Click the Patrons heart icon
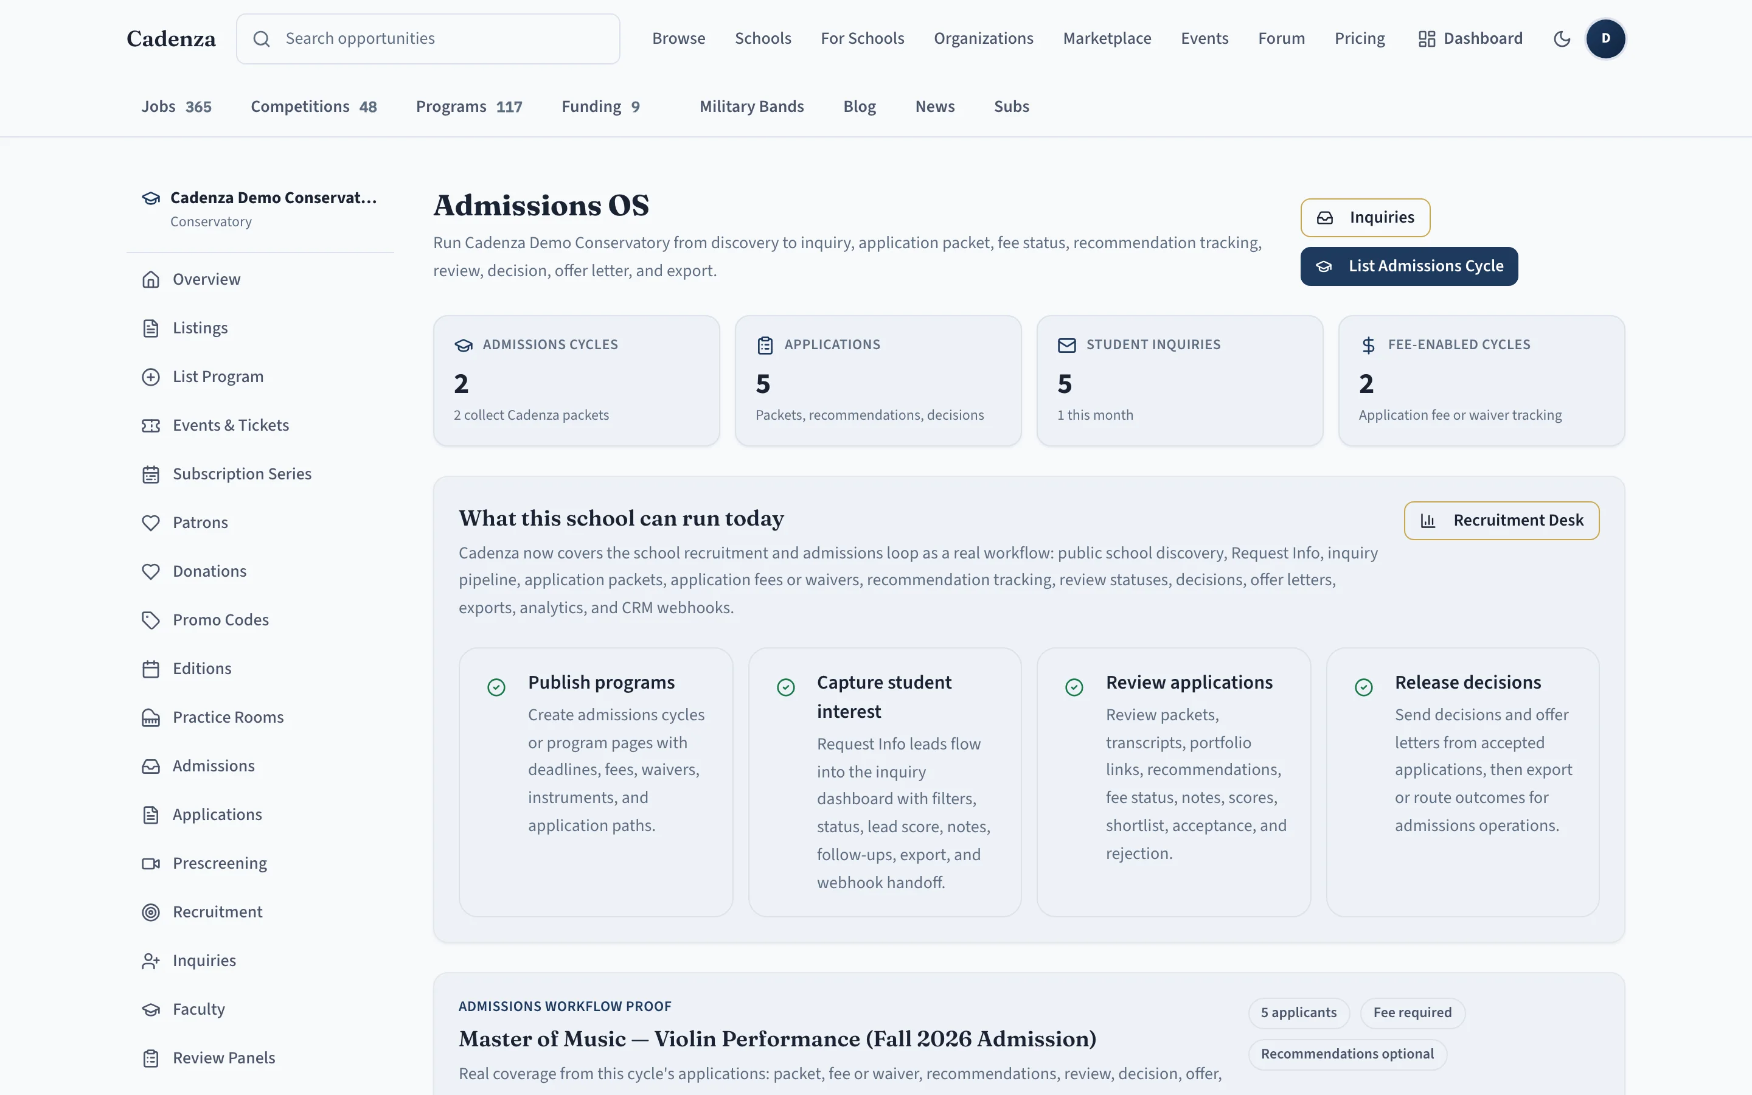 tap(151, 523)
